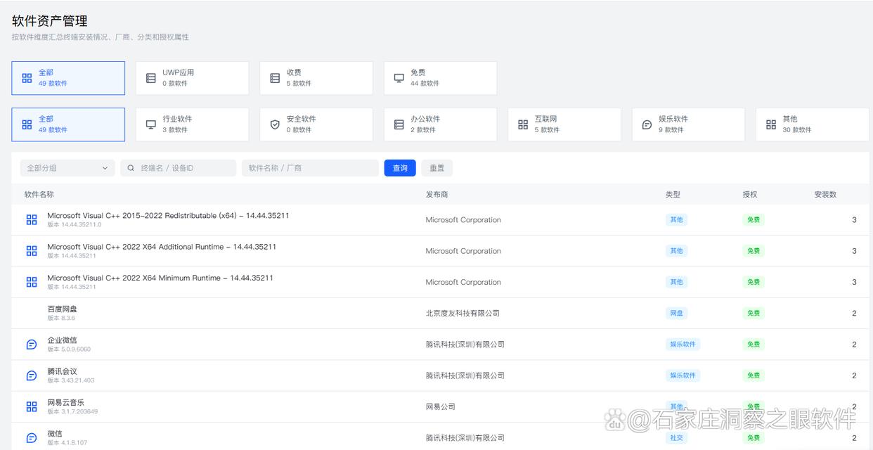This screenshot has height=450, width=873.
Task: Click the 网盘 type tag
Action: pos(676,314)
